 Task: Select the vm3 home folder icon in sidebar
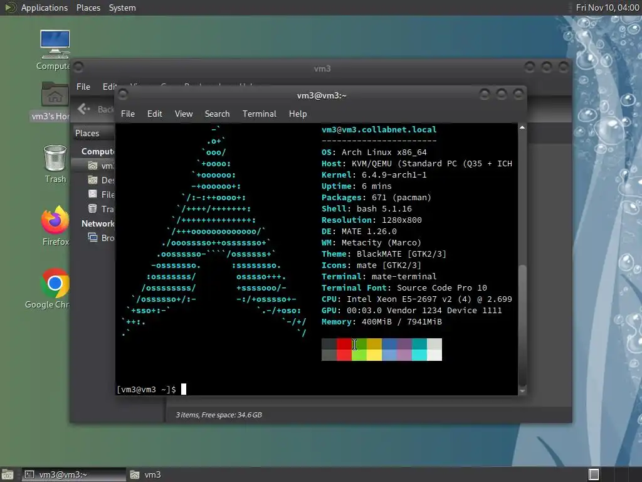point(93,166)
